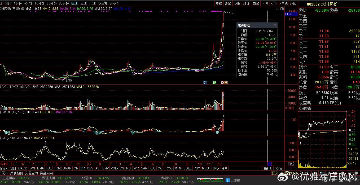Open the 资金流向 tab
Image resolution: width=360 pixels, height=185 pixels.
tap(46, 173)
